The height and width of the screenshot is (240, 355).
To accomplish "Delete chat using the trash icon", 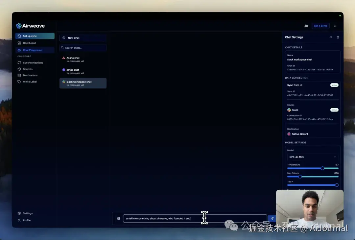I will click(338, 37).
